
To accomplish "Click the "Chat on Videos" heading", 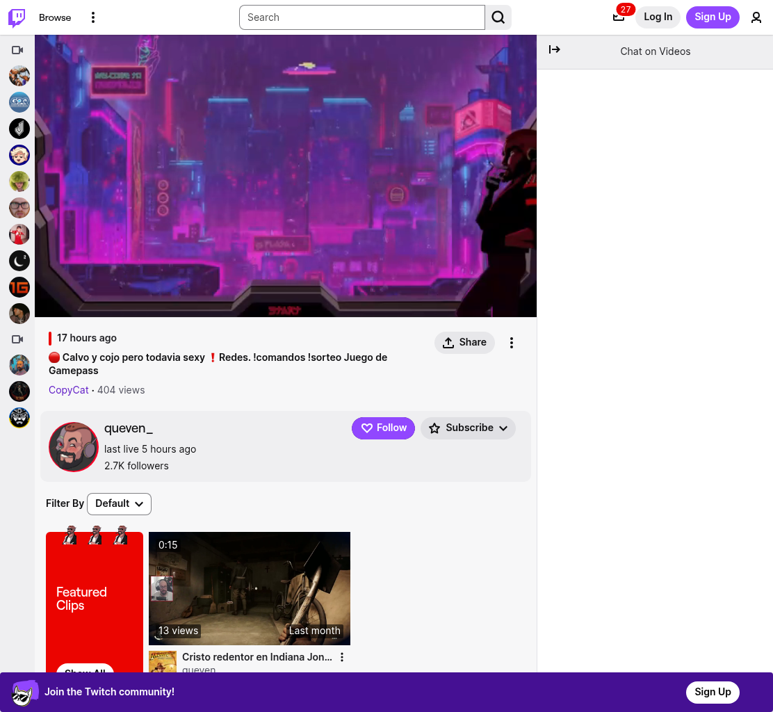I will click(656, 51).
